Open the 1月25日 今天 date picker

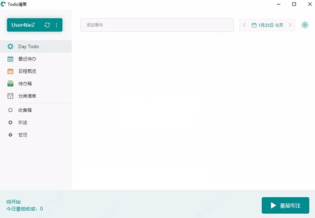pos(267,25)
